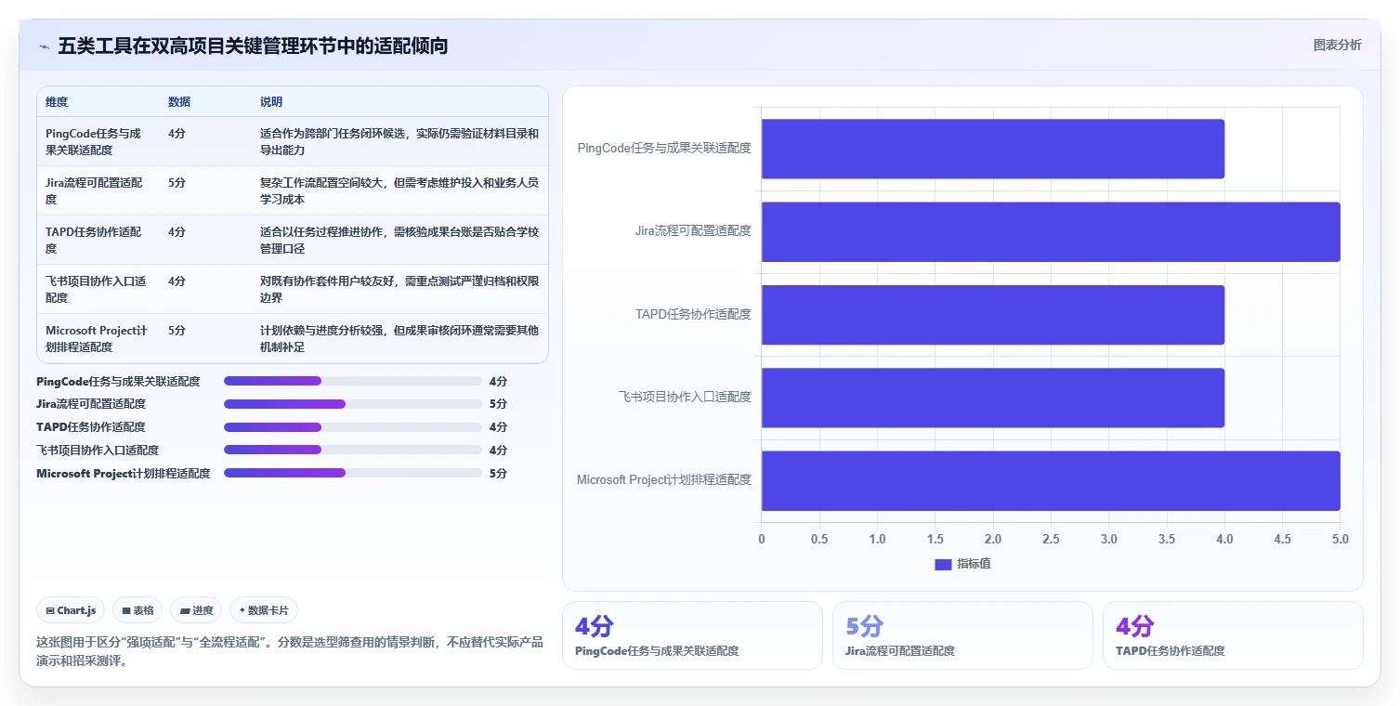The image size is (1400, 706).
Task: Click the PingCode bar in chart
Action: coord(993,149)
